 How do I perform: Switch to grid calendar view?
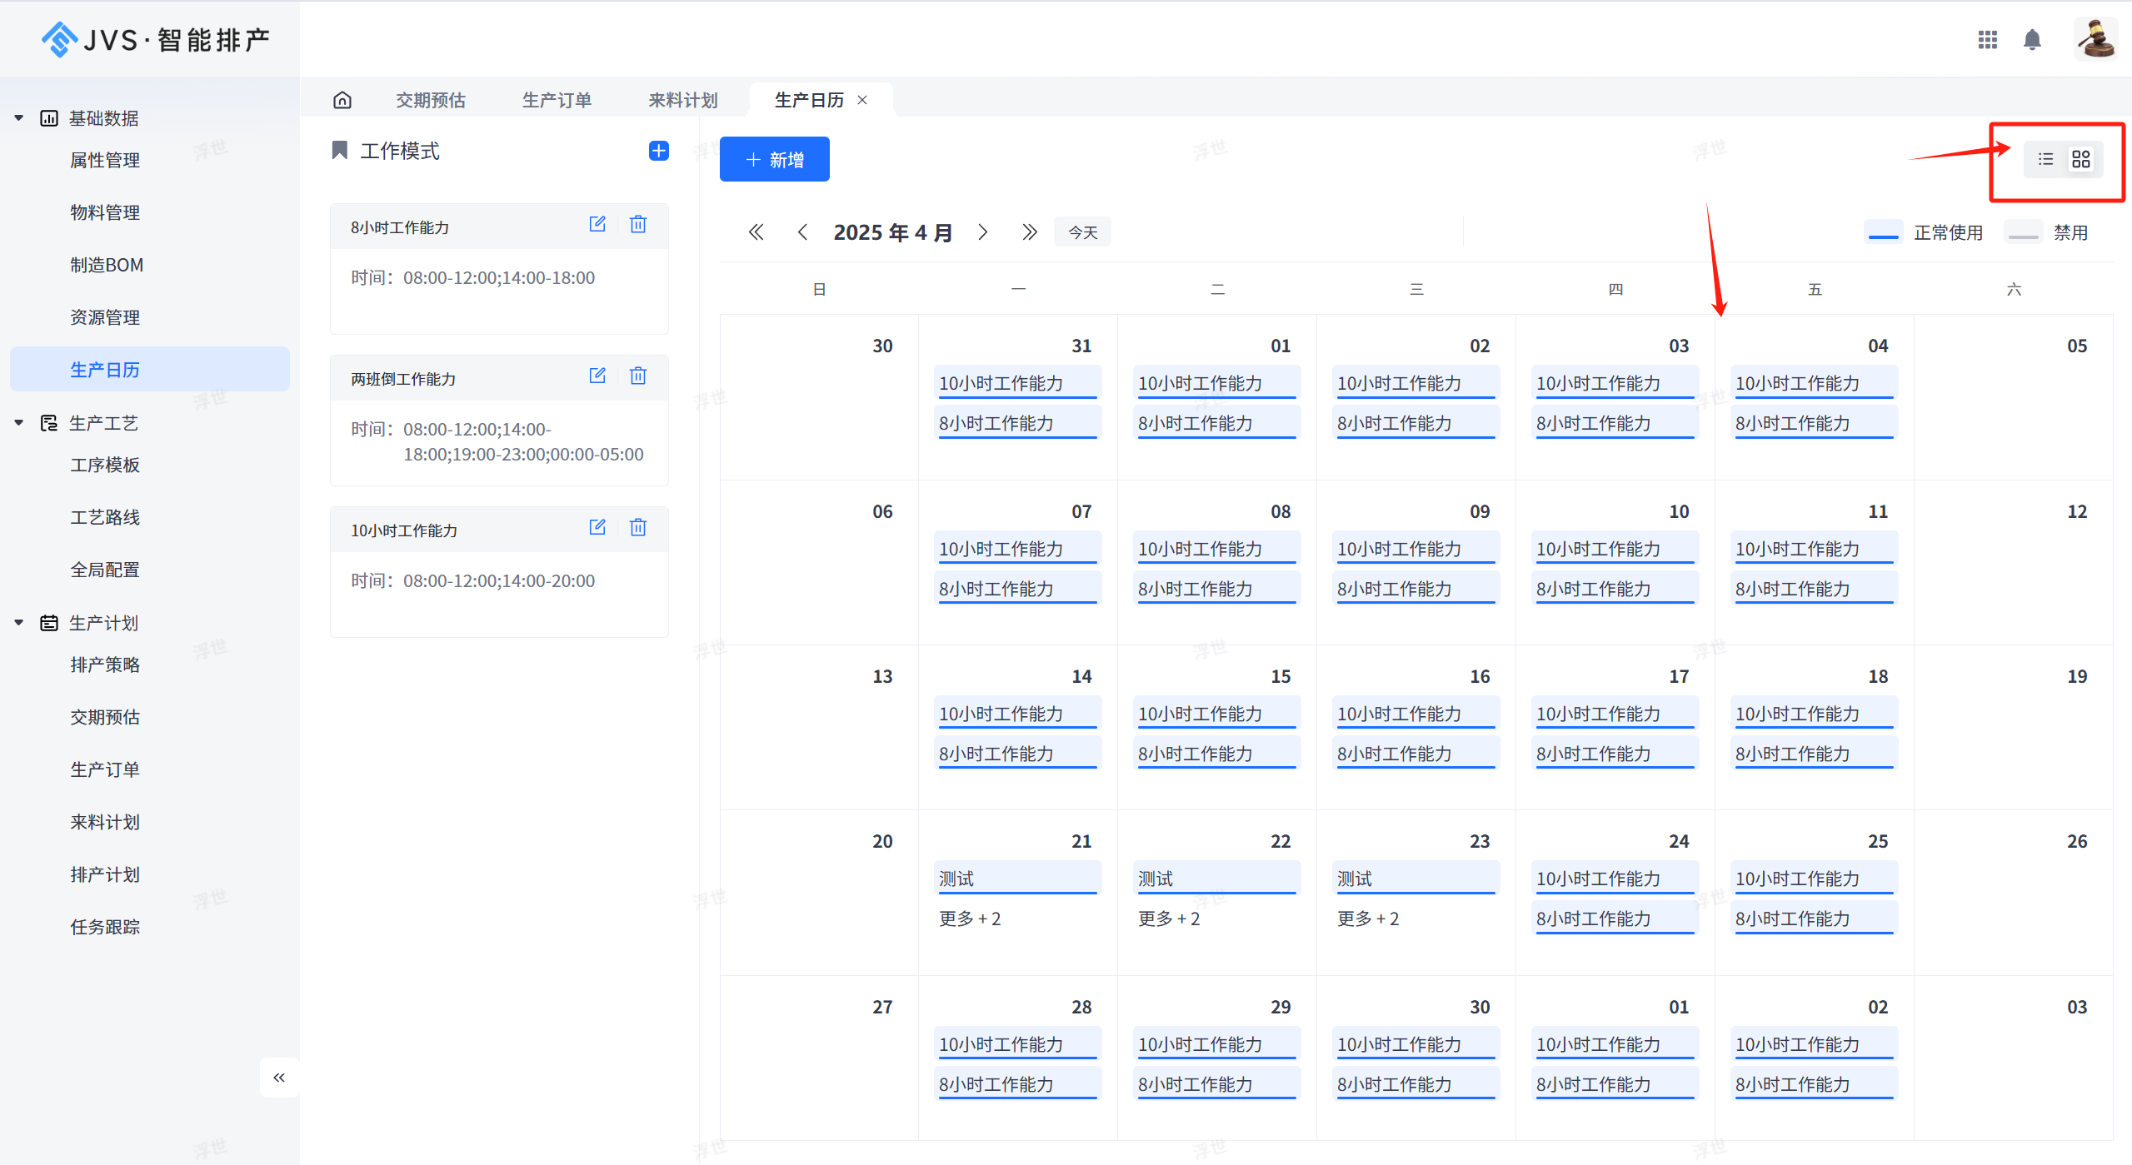click(2080, 159)
